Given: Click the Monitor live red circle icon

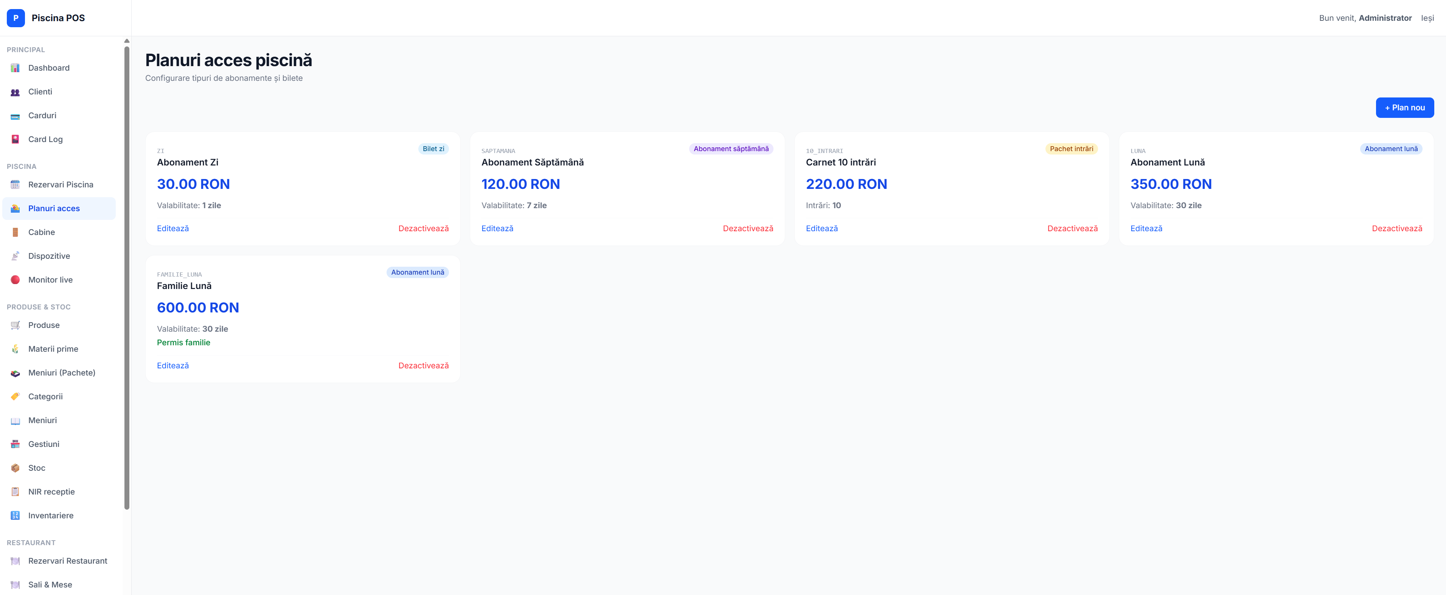Looking at the screenshot, I should pos(15,280).
